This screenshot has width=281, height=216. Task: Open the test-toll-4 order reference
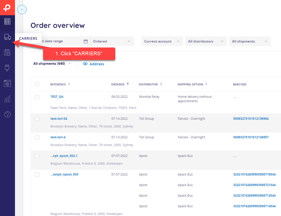58,137
